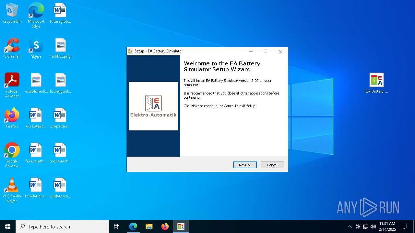Select the exceptairp... Word document
Image resolution: width=415 pixels, height=233 pixels.
point(36,118)
